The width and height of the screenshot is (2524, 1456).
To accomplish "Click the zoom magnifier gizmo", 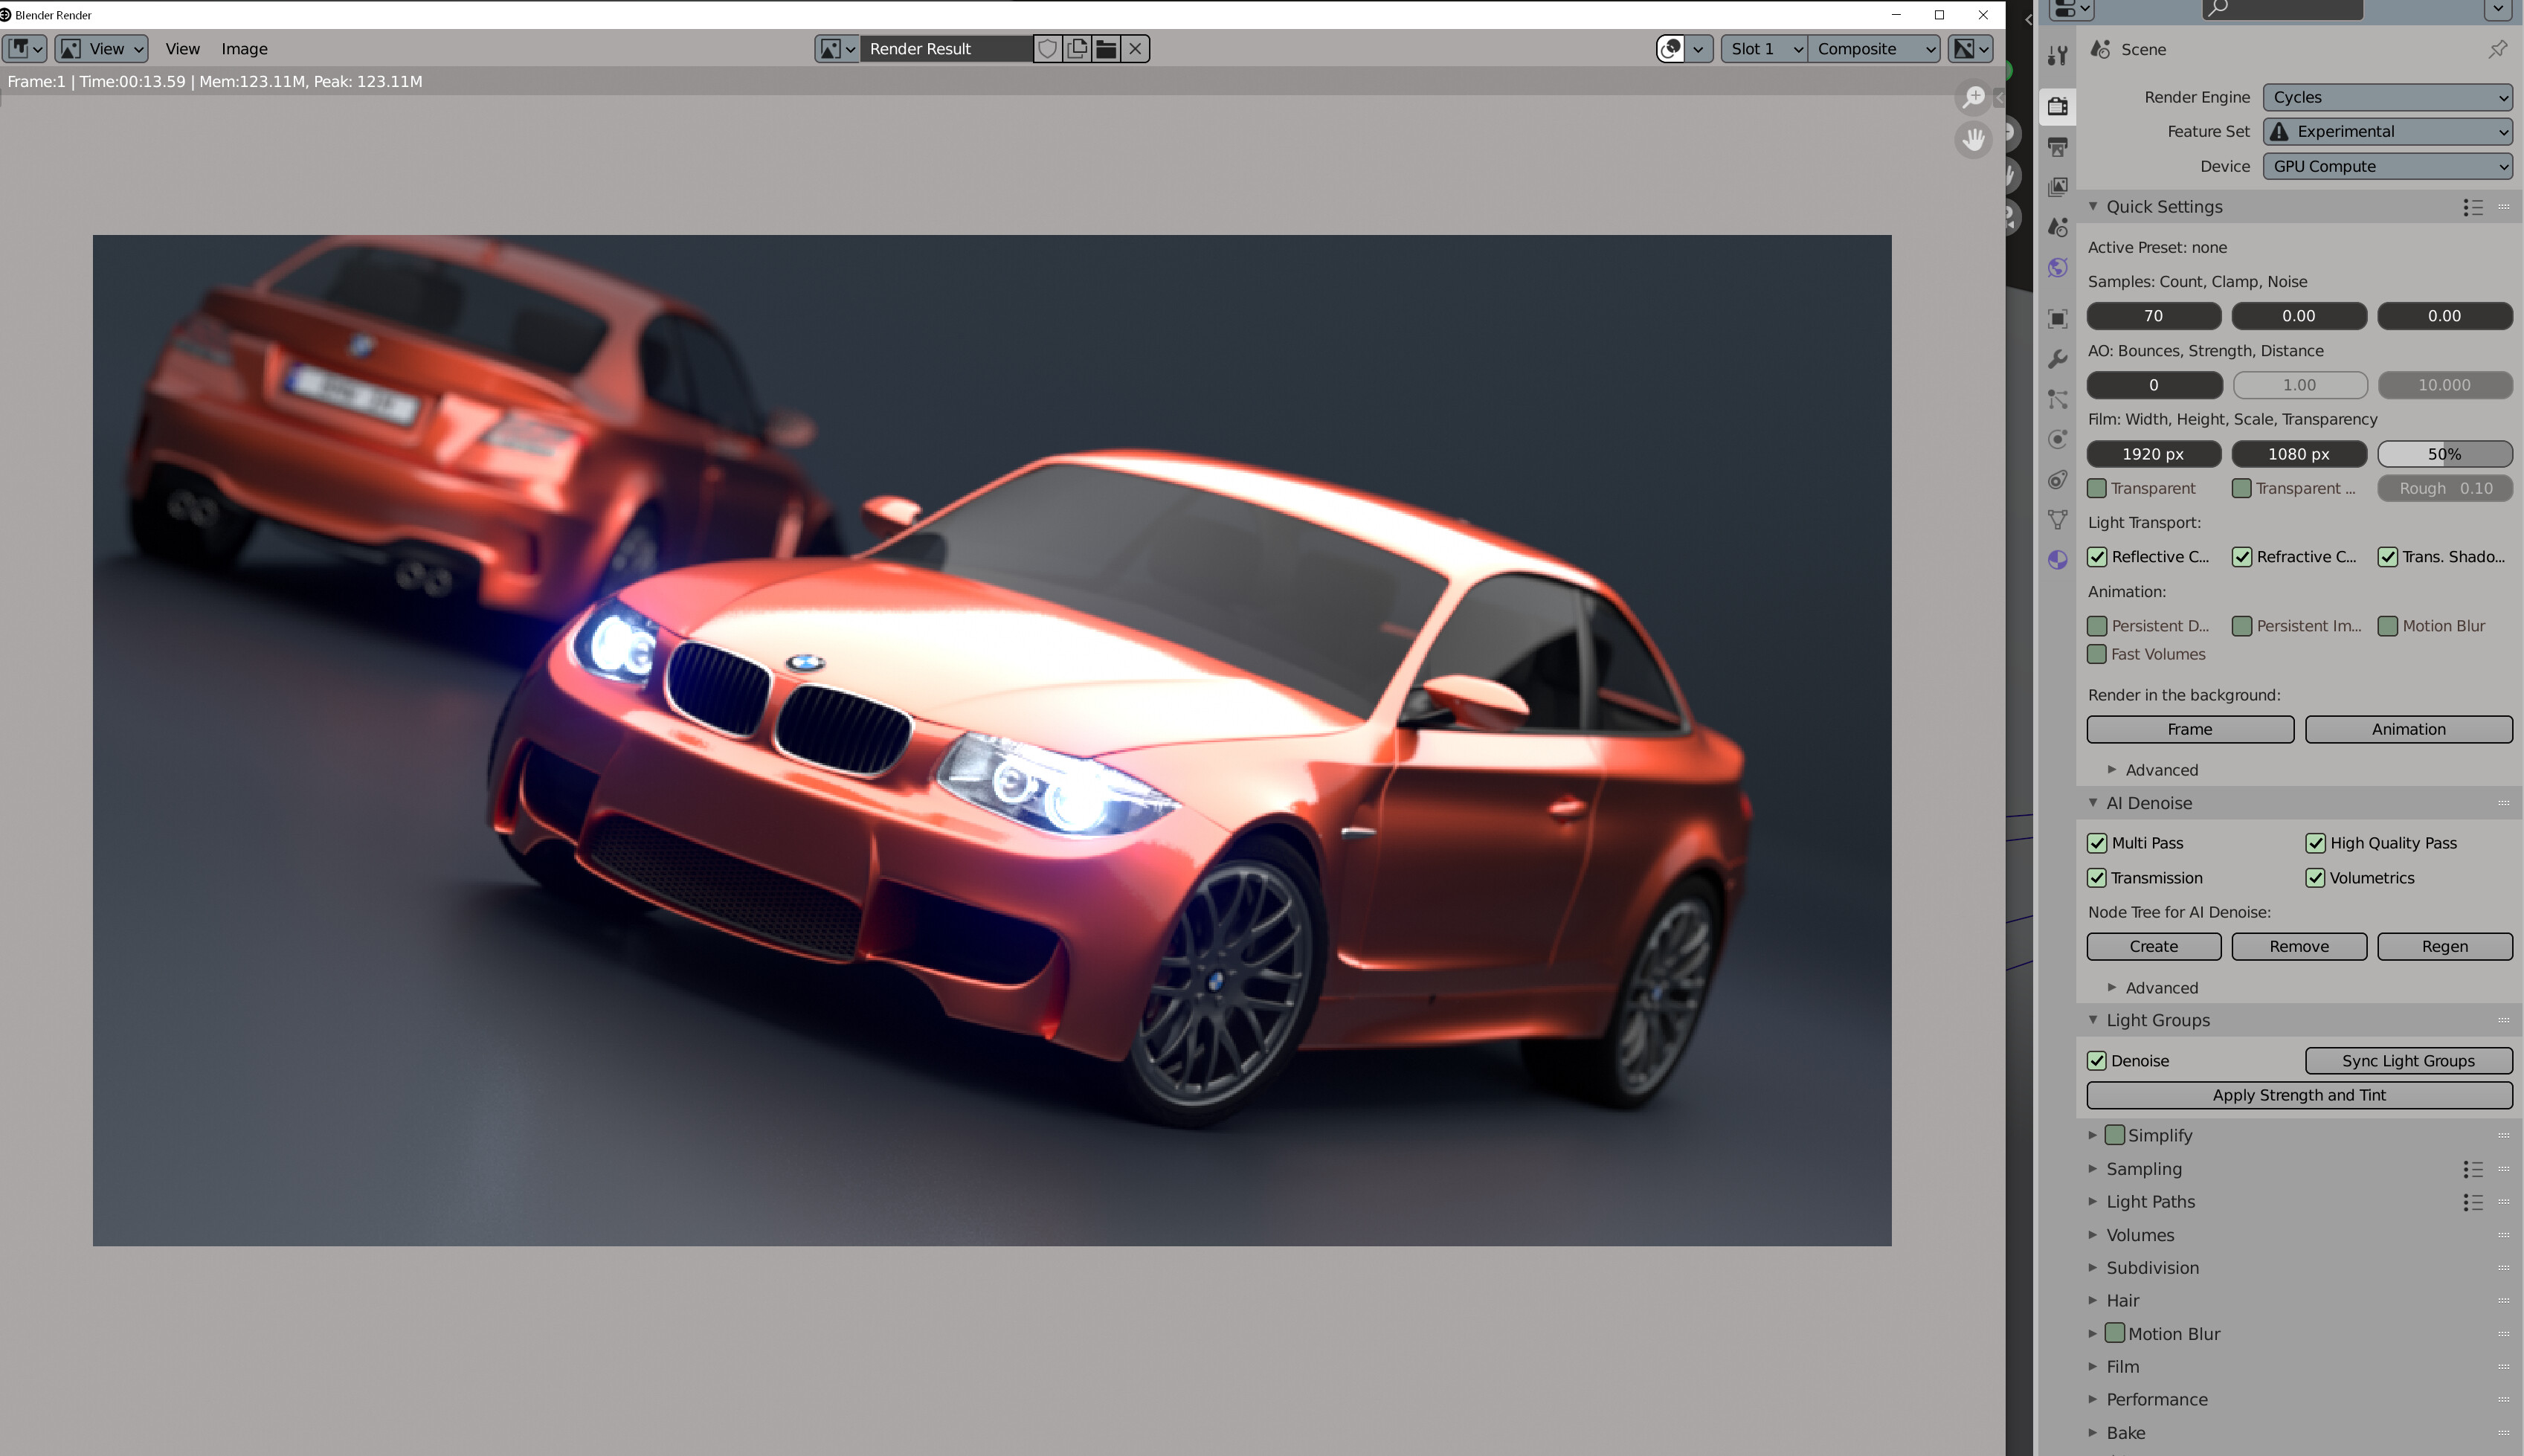I will (1973, 97).
